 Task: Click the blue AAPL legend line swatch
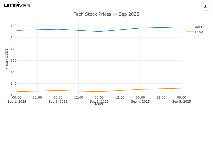click(x=190, y=27)
